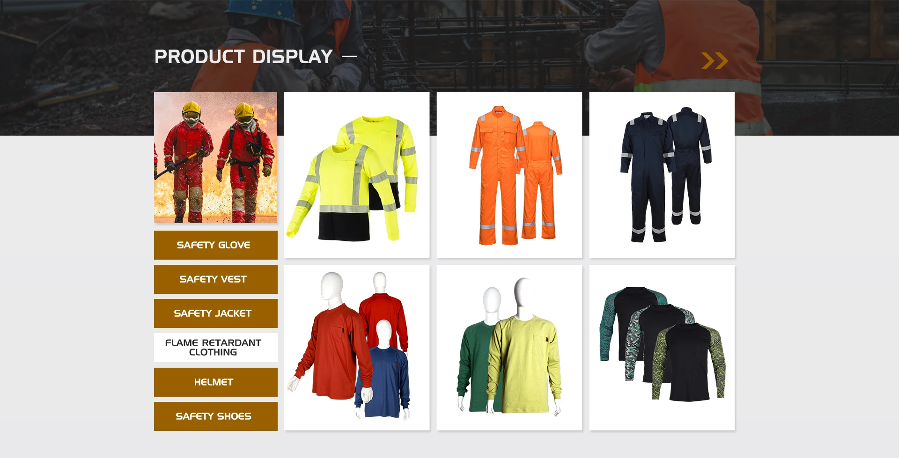Viewport: 899px width, 458px height.
Task: Open the hi-vis yellow shirt product
Action: click(x=357, y=175)
